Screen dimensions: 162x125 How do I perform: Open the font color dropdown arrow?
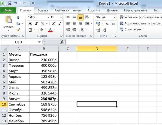[x=55, y=30]
